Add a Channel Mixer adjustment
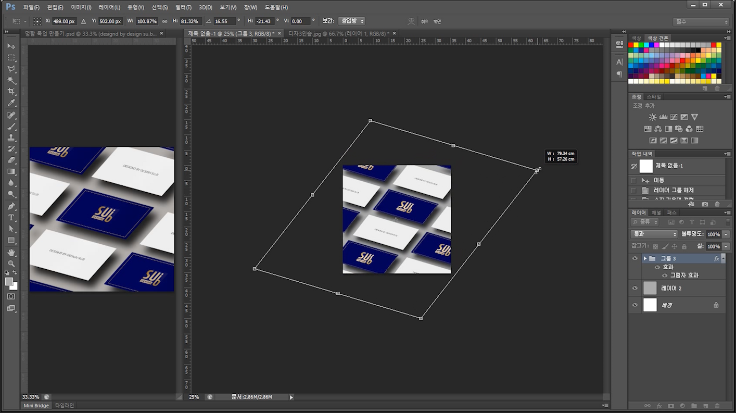 689,129
